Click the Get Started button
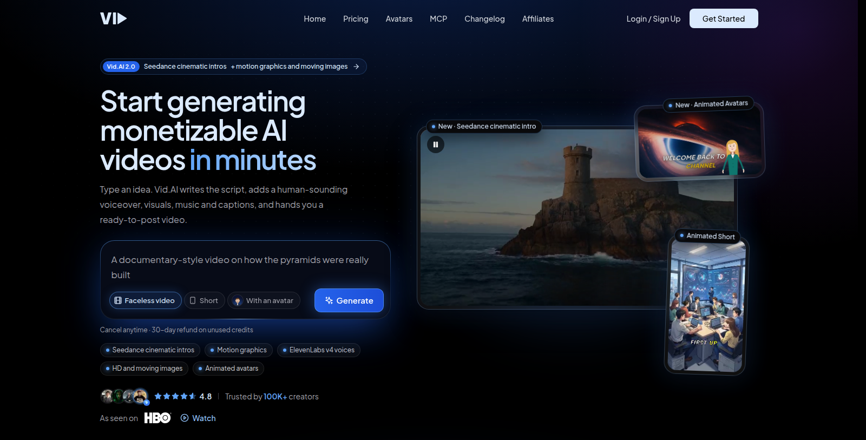The image size is (866, 440). pyautogui.click(x=724, y=18)
